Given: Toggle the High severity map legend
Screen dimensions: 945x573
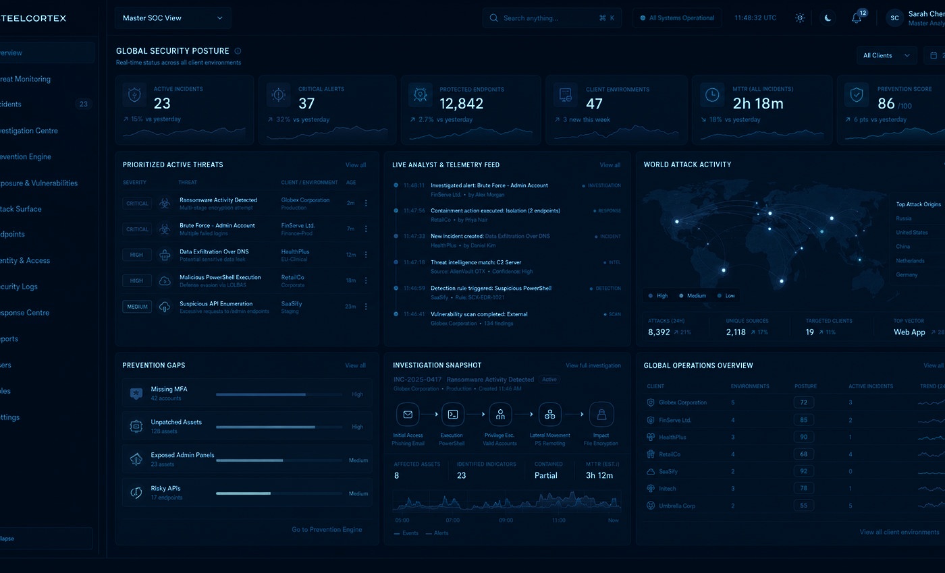Looking at the screenshot, I should (658, 296).
